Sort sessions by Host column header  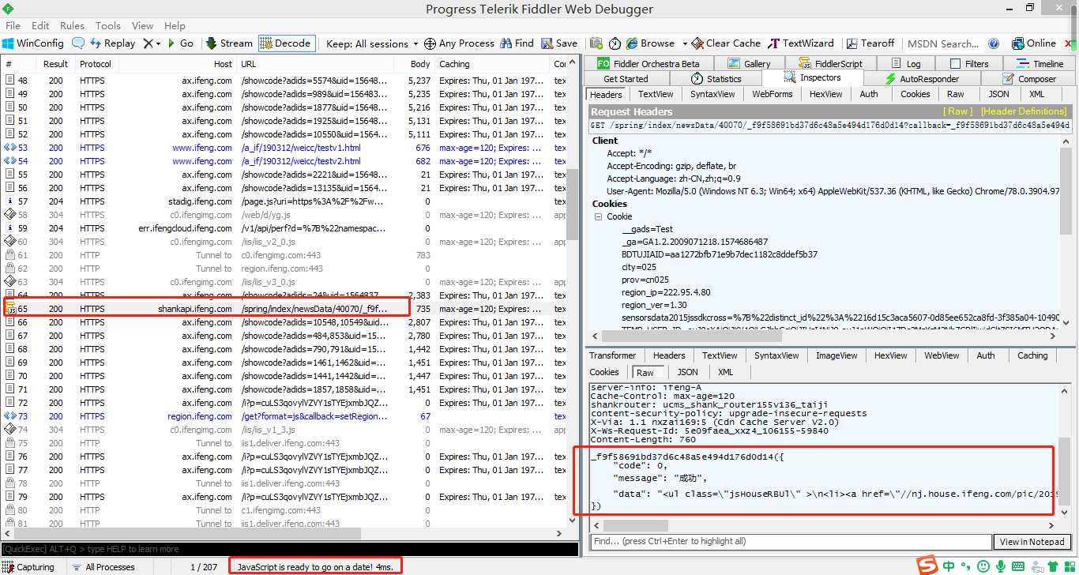tap(176, 64)
